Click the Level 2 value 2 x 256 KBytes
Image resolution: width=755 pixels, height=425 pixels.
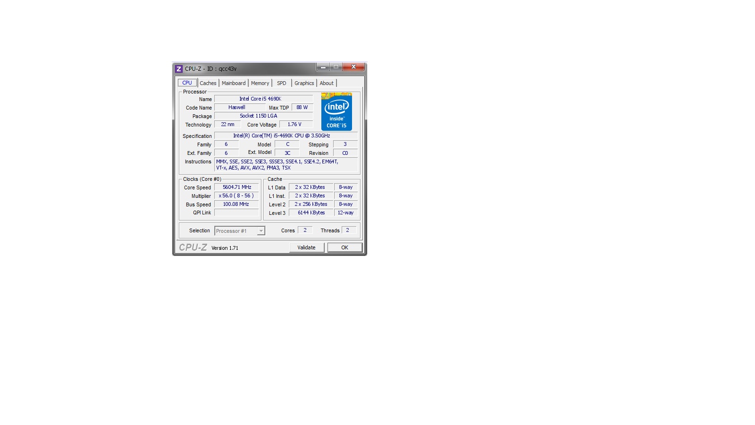[x=311, y=204]
